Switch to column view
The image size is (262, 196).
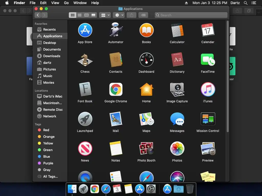click(86, 15)
